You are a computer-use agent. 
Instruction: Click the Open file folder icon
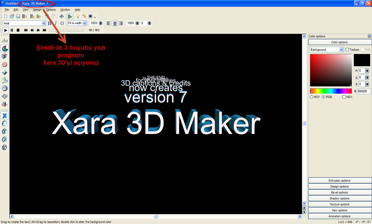coord(12,16)
